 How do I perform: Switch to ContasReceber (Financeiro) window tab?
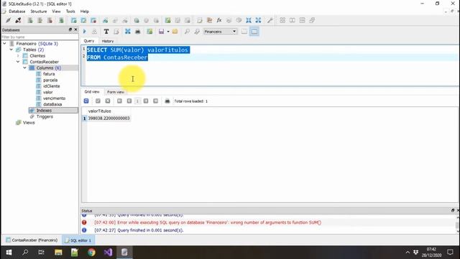click(x=32, y=240)
